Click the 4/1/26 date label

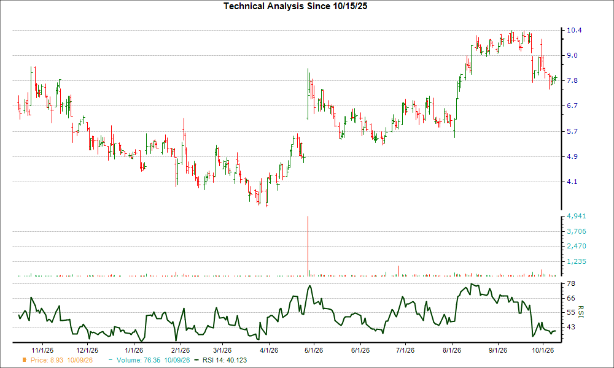269,350
